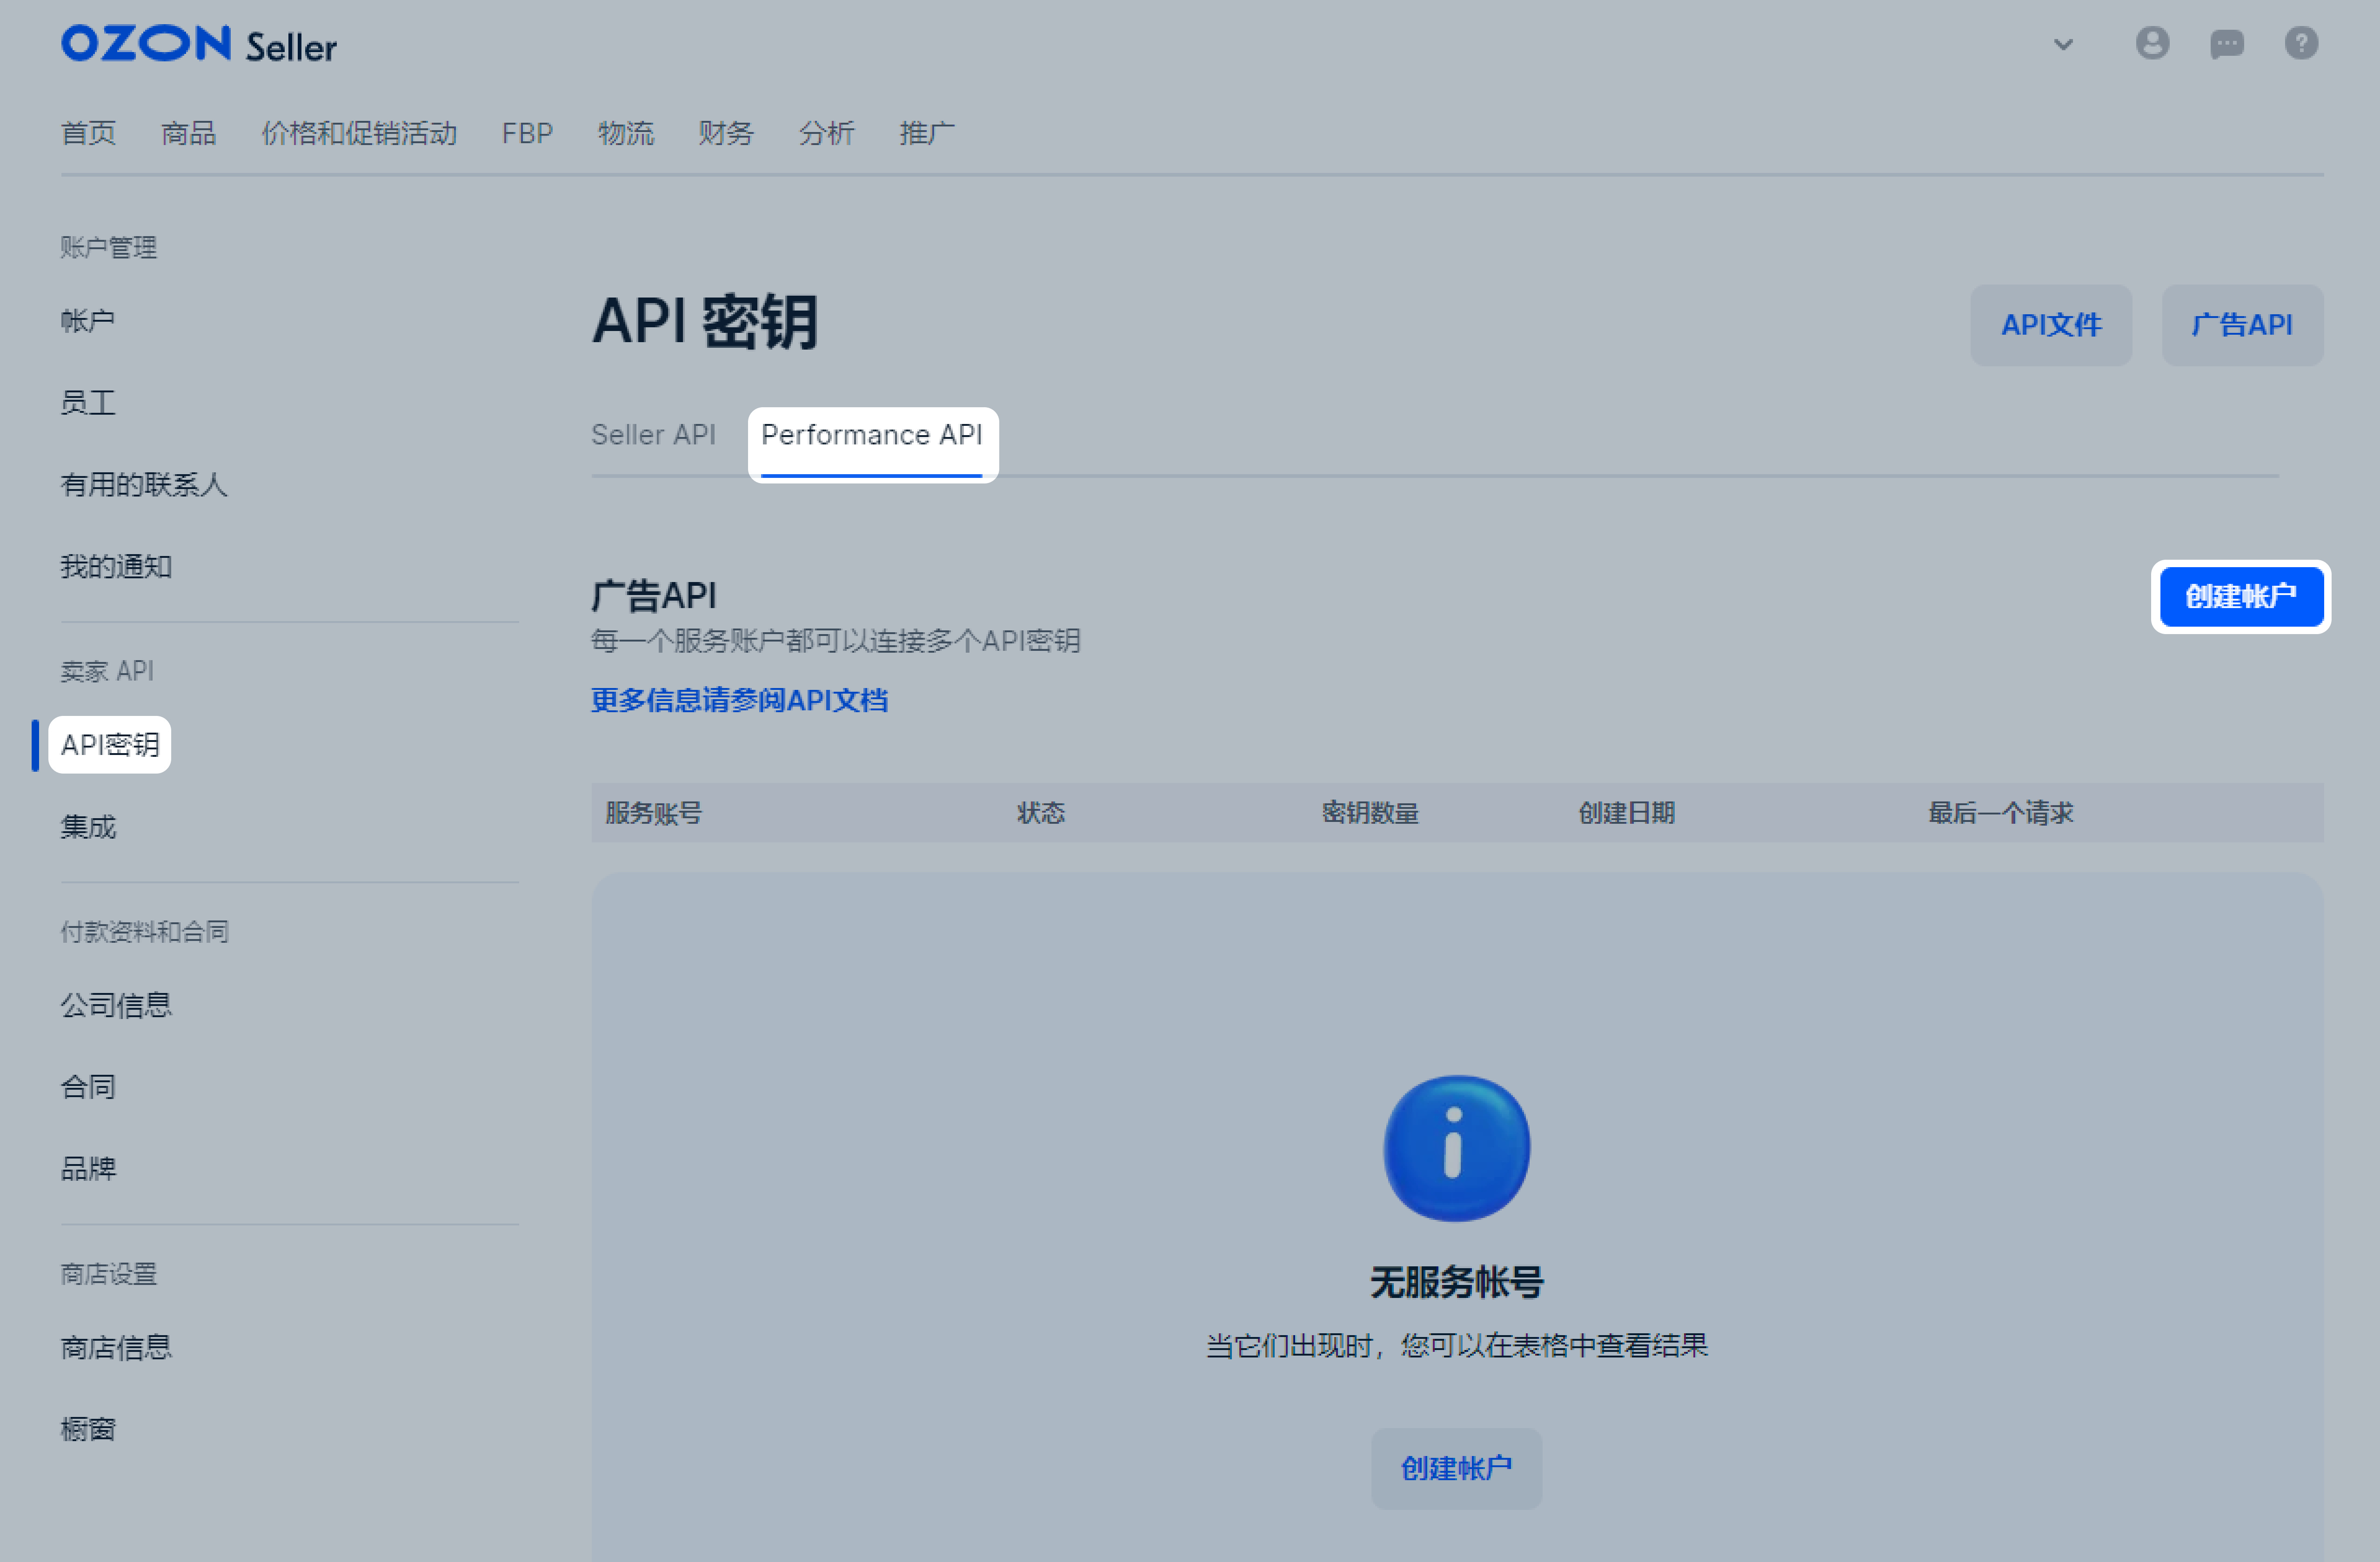2380x1562 pixels.
Task: Open 财务 menu
Action: [x=726, y=133]
